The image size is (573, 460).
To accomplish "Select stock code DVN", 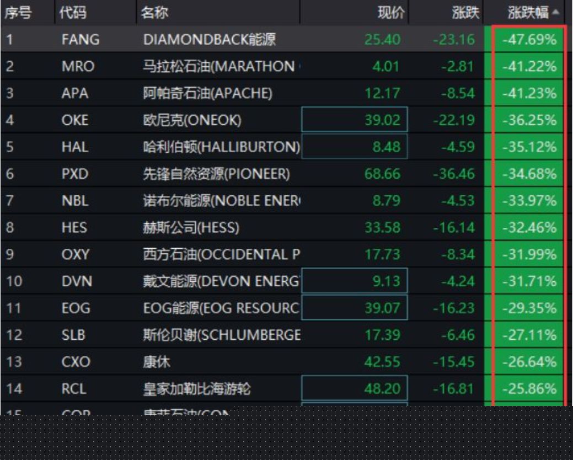I will [x=77, y=281].
